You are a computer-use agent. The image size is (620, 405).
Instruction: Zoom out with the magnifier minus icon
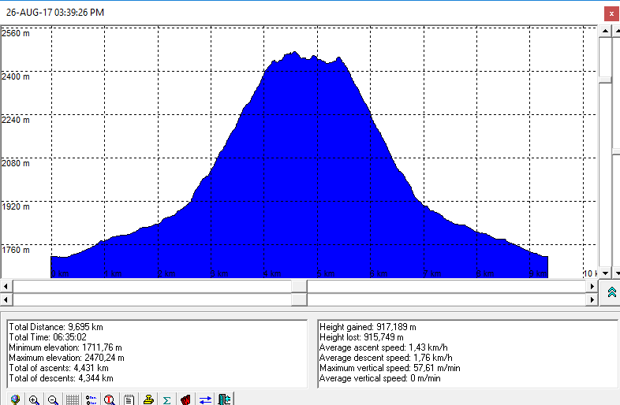click(x=53, y=399)
